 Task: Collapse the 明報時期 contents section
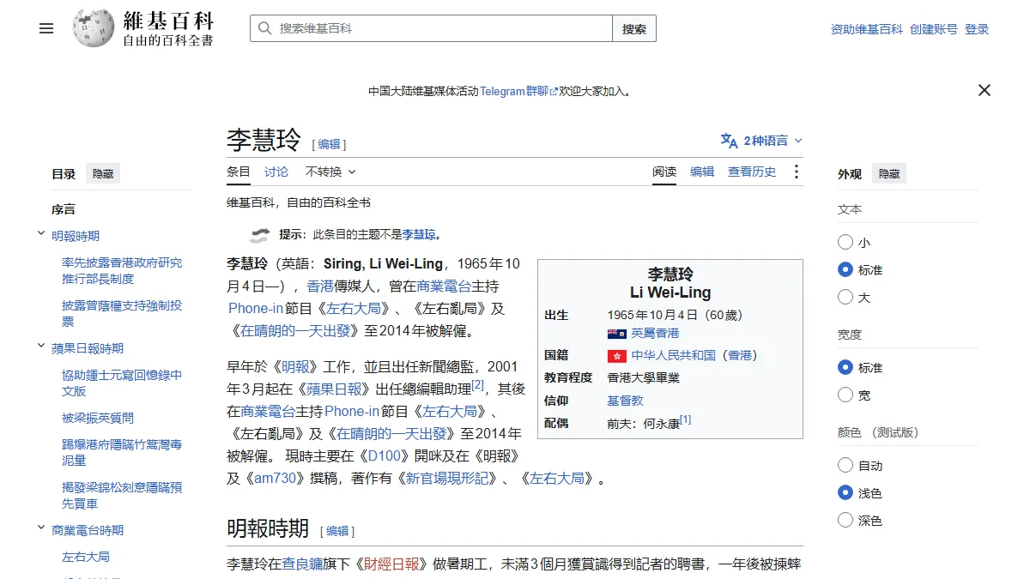[x=41, y=235]
